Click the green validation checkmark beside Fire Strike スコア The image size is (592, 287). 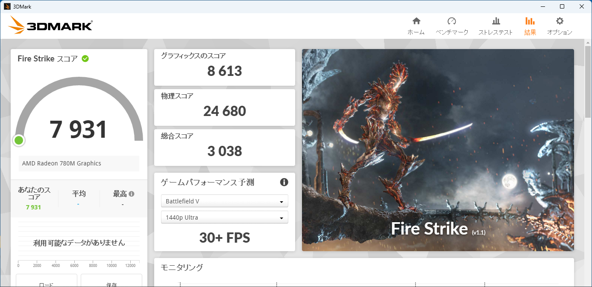pyautogui.click(x=85, y=58)
